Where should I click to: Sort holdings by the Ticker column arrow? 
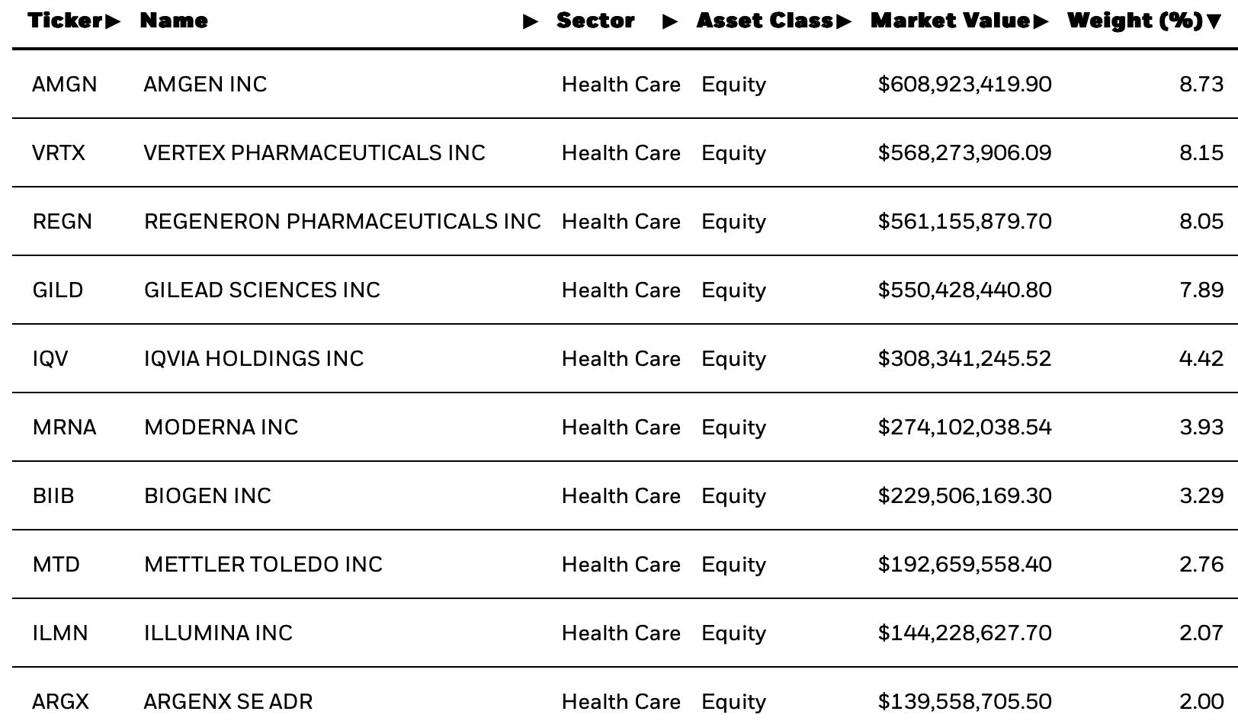pos(113,21)
